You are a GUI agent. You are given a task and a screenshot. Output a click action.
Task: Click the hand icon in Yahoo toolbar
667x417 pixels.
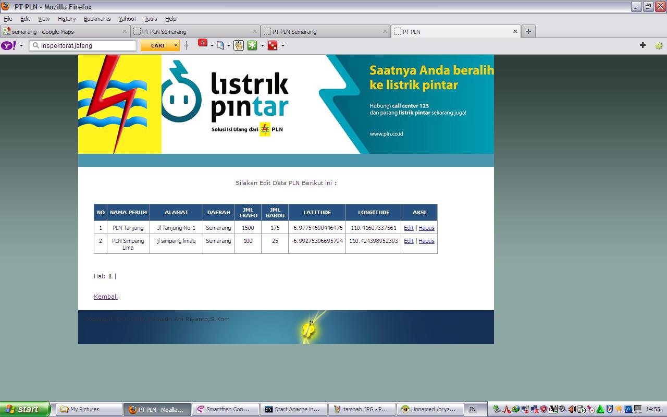[239, 46]
